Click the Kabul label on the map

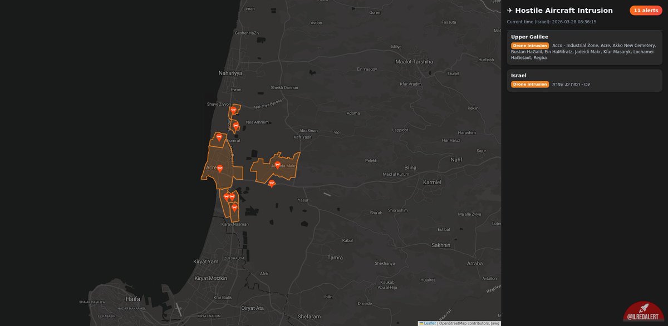tap(347, 241)
